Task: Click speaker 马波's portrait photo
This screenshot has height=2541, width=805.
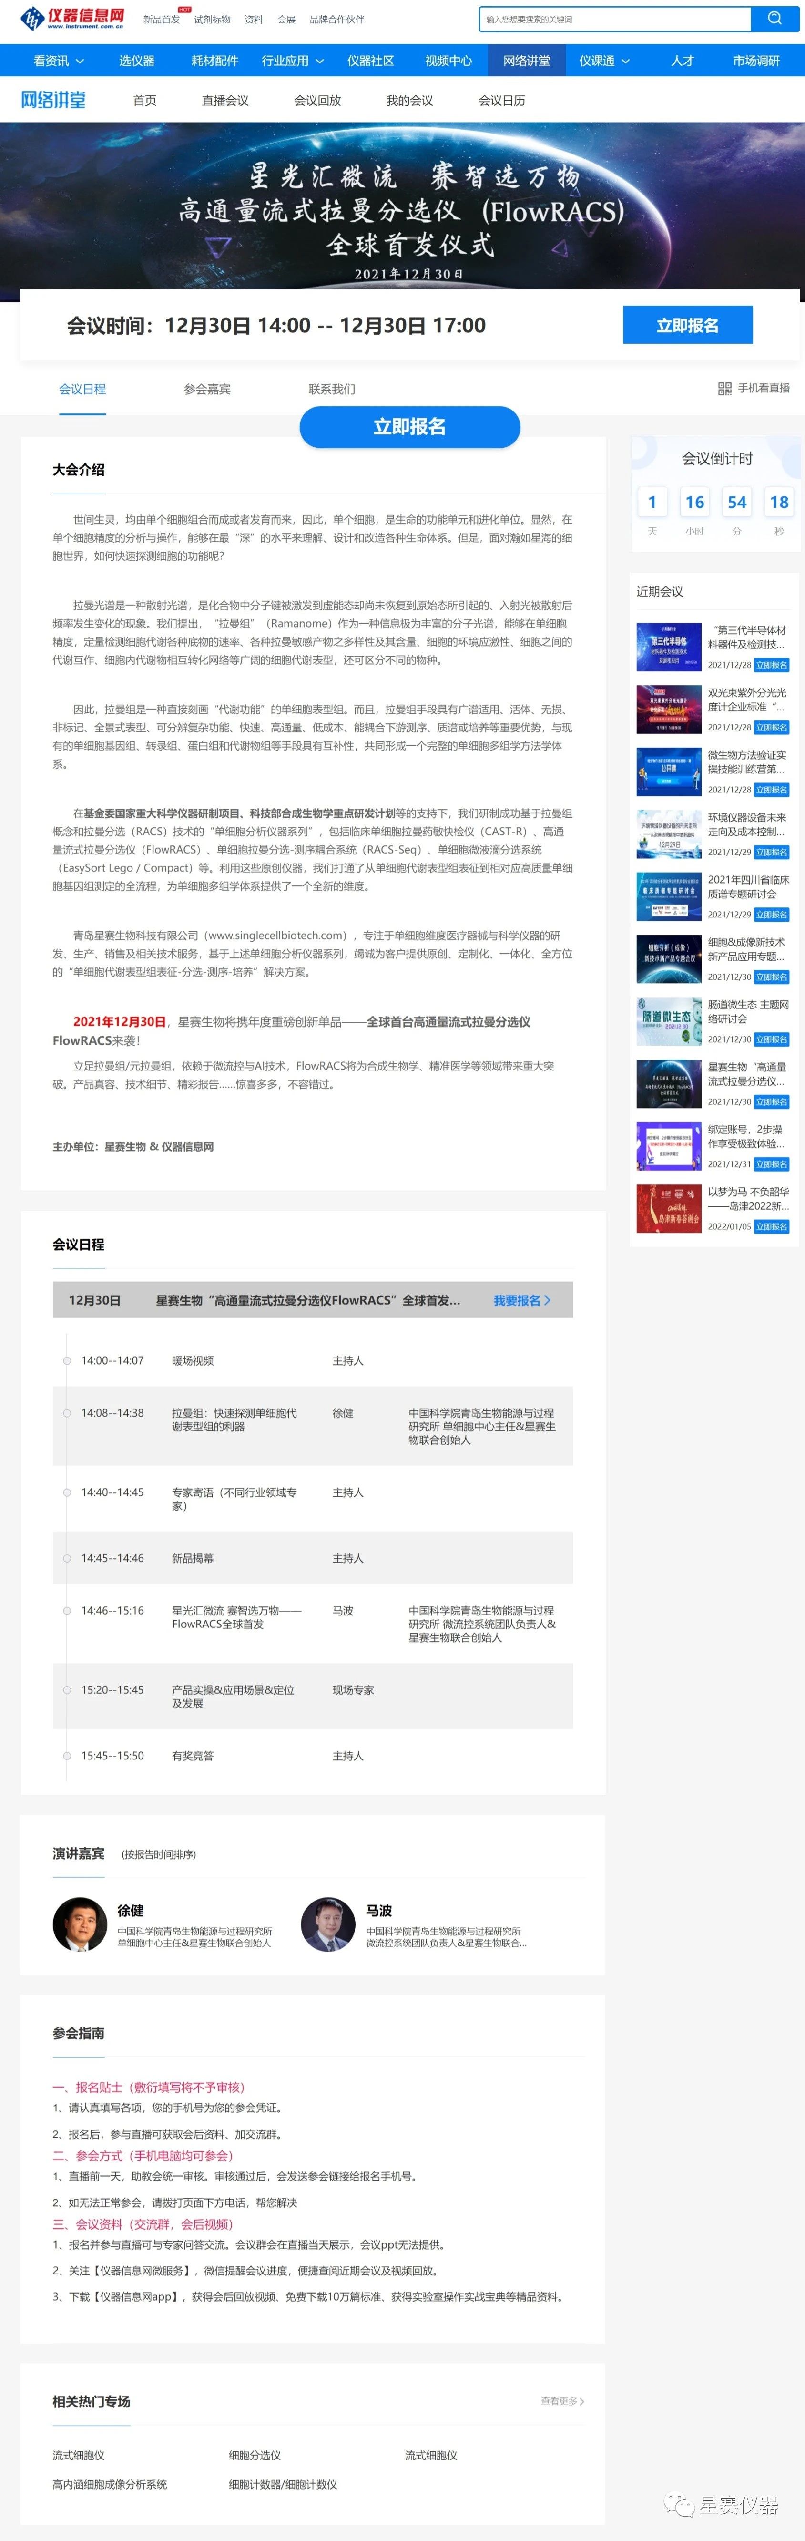Action: (x=328, y=1924)
